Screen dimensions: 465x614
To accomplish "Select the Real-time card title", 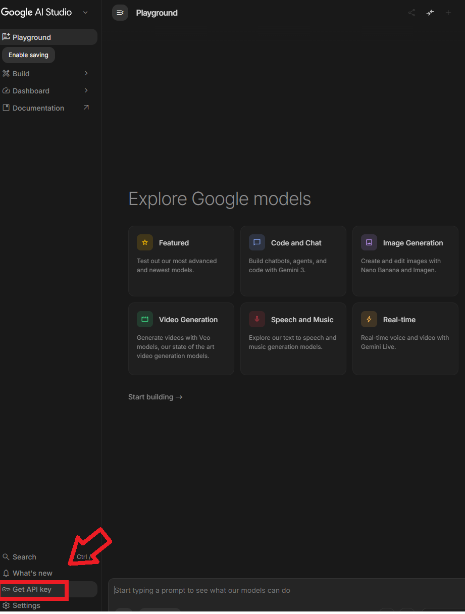I will coord(399,320).
